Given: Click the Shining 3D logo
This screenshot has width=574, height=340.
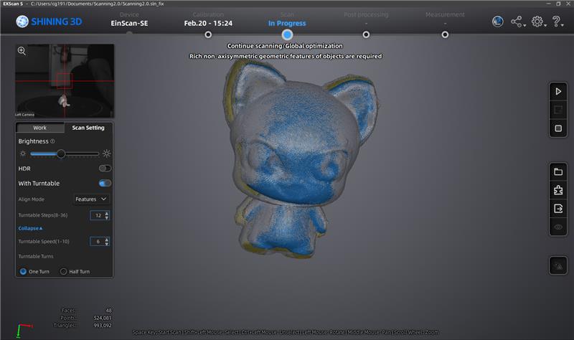Looking at the screenshot, I should 49,22.
